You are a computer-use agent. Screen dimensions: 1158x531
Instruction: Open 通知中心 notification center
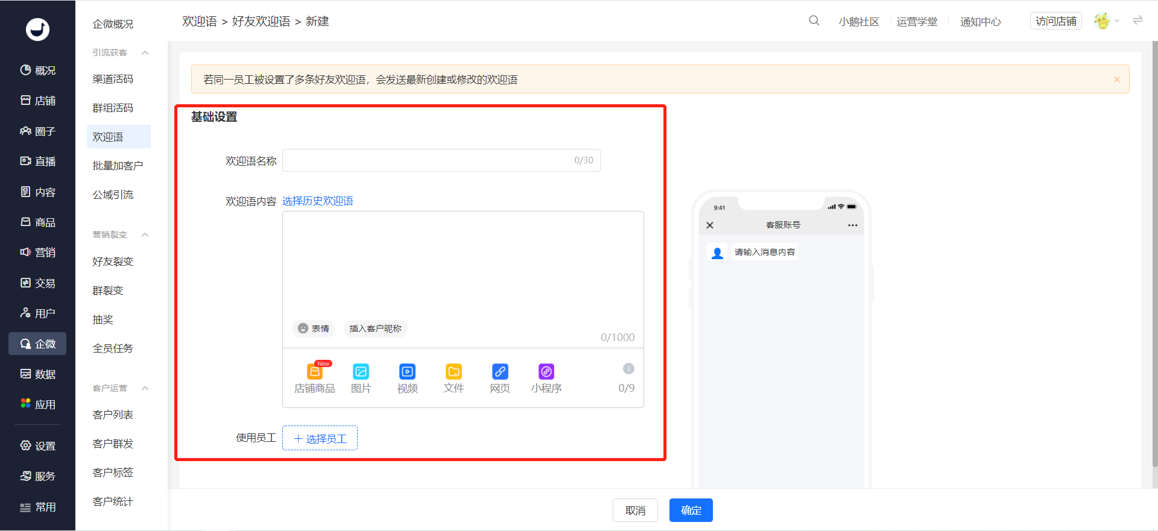[981, 22]
